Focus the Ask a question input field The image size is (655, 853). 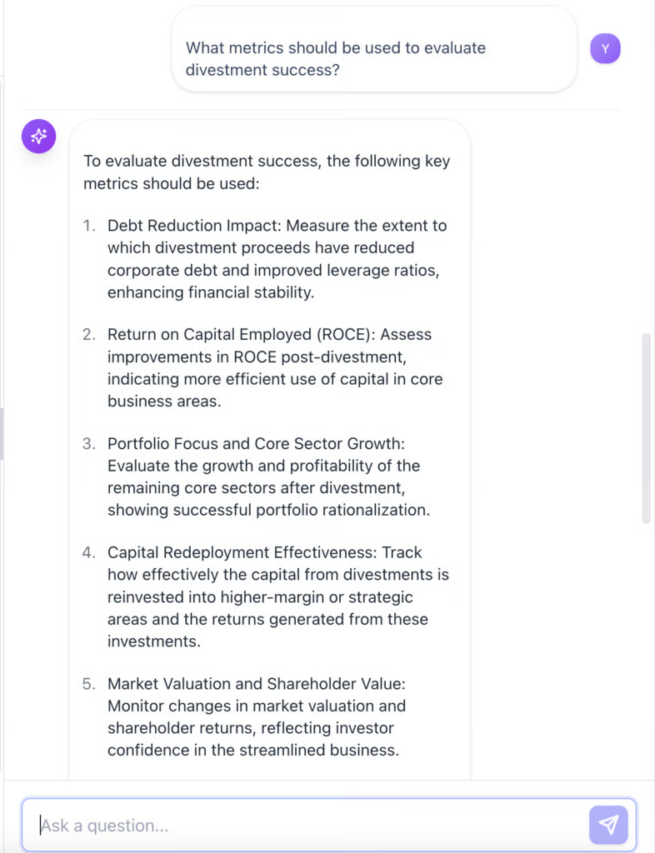click(x=308, y=826)
